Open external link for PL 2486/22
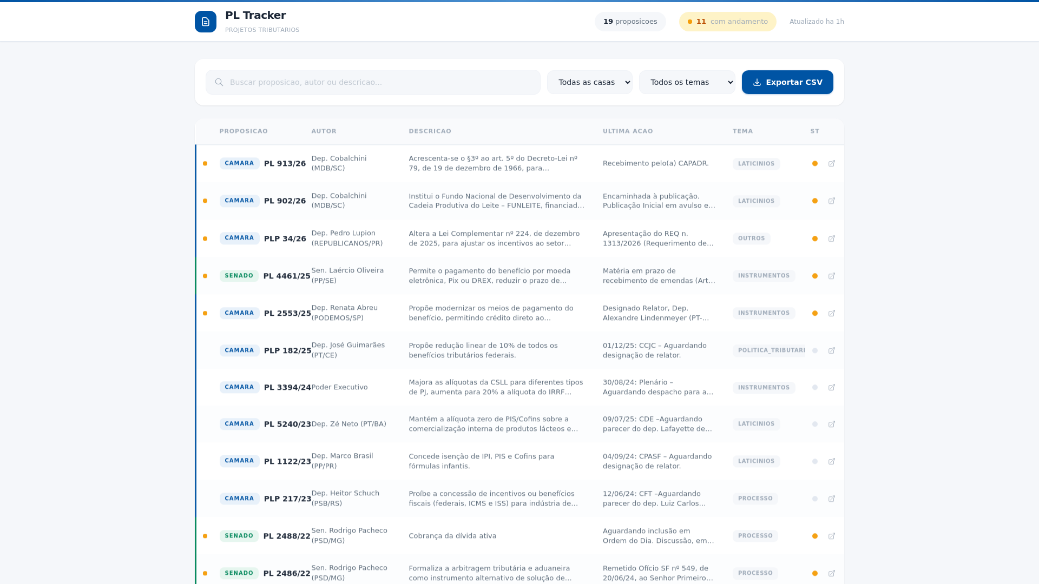Viewport: 1039px width, 584px height. pyautogui.click(x=832, y=573)
